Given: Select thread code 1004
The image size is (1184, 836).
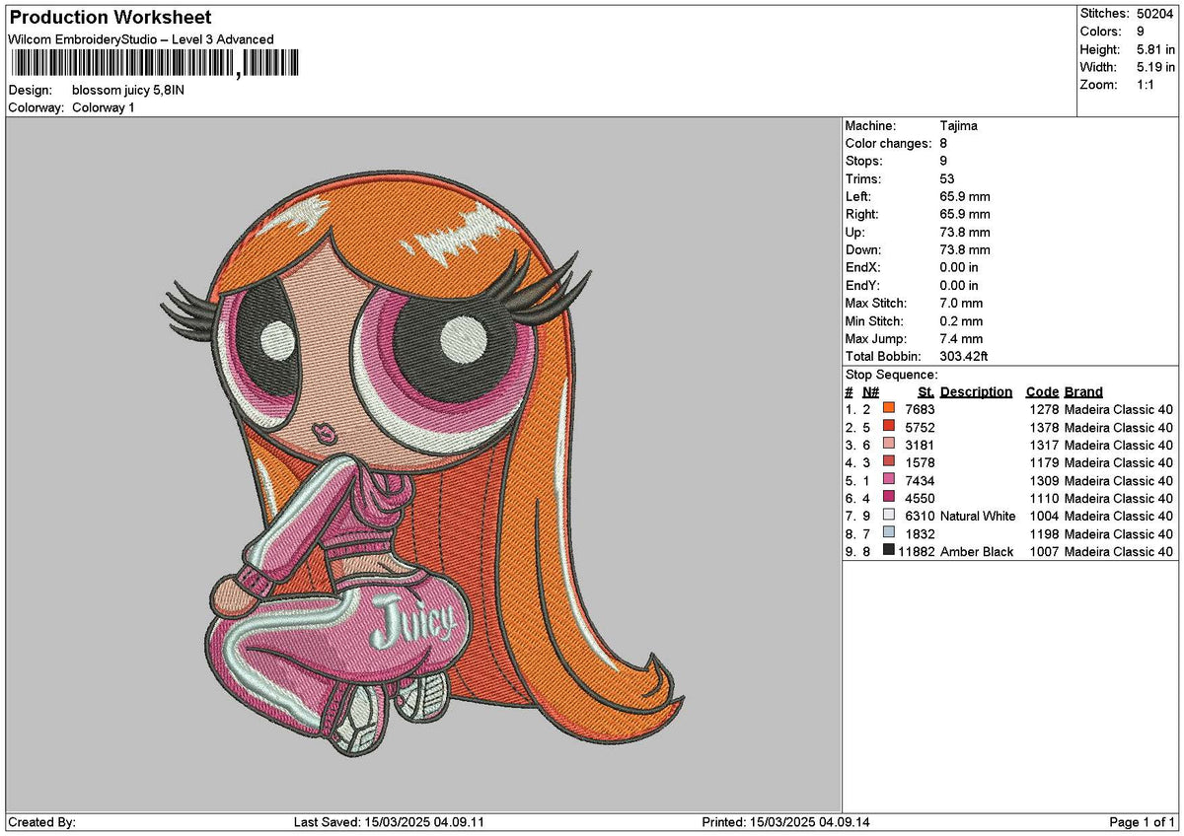Looking at the screenshot, I should pyautogui.click(x=1044, y=517).
